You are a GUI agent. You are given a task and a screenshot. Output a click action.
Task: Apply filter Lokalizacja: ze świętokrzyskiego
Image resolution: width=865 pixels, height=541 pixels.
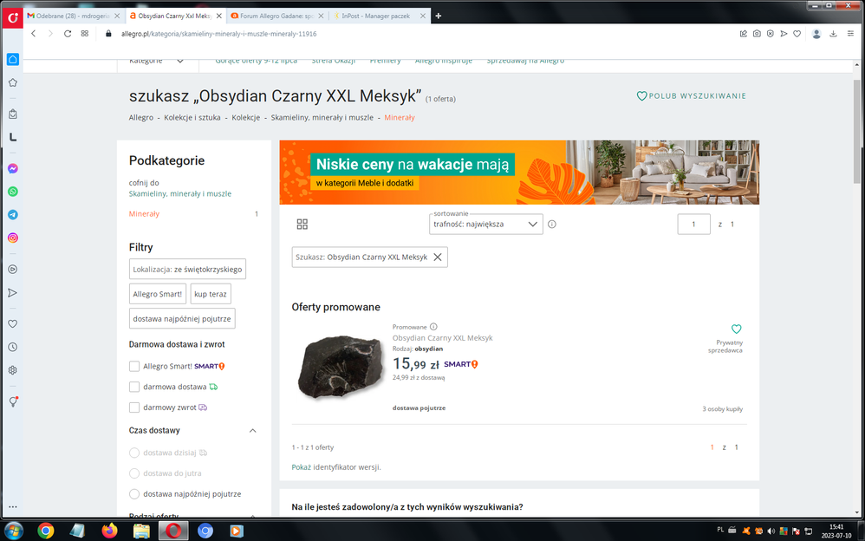[x=187, y=270]
